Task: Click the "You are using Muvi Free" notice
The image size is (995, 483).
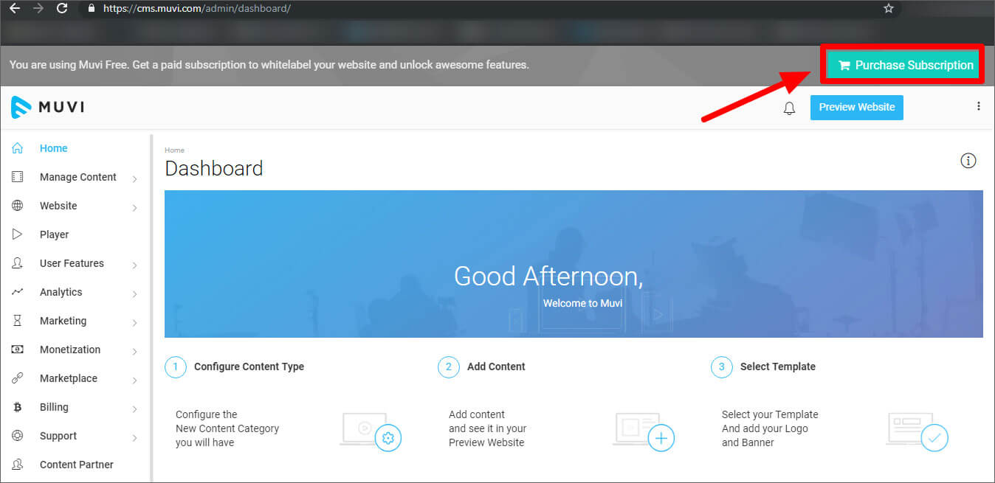Action: [x=269, y=65]
